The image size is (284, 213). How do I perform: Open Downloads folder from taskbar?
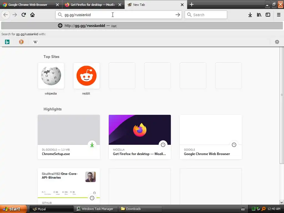pos(140,209)
